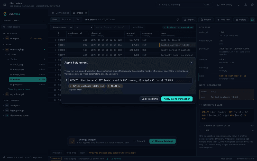Click the Previous page button

tap(57, 153)
